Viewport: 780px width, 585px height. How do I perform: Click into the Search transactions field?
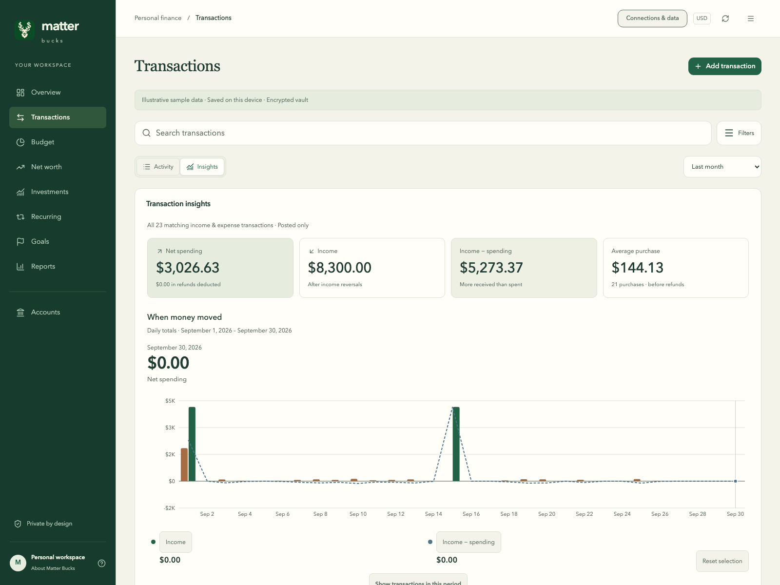[x=423, y=133]
